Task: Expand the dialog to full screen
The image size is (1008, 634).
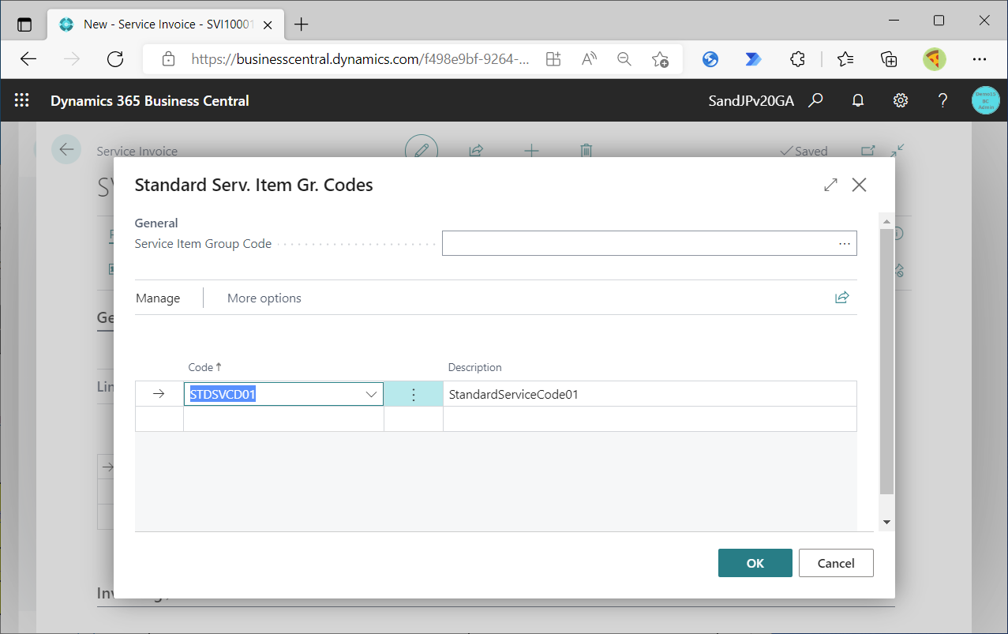Action: coord(830,185)
